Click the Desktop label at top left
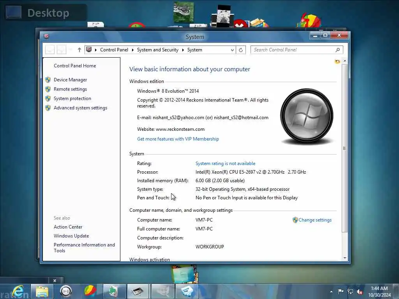This screenshot has height=299, width=399. (x=48, y=13)
